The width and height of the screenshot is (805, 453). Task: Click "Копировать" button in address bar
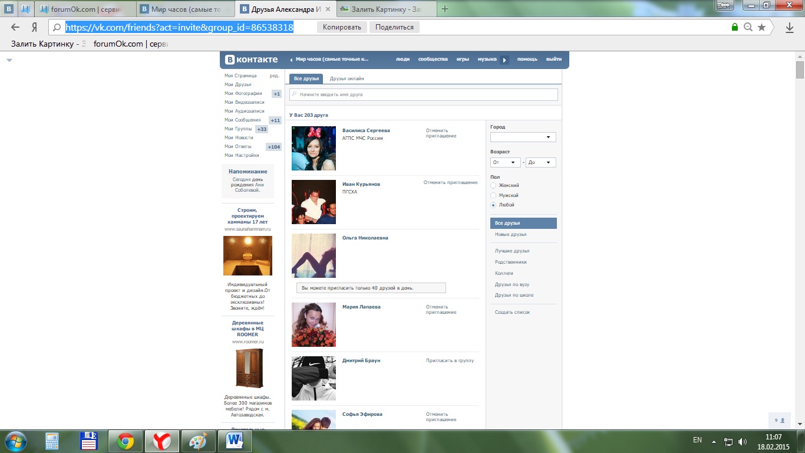coord(342,27)
